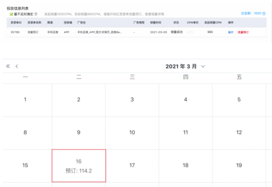Click help icon next to 量不足时满定
Image resolution: width=272 pixels, height=187 pixels.
pos(36,14)
